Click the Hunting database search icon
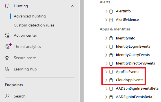 pyautogui.click(x=7, y=6)
